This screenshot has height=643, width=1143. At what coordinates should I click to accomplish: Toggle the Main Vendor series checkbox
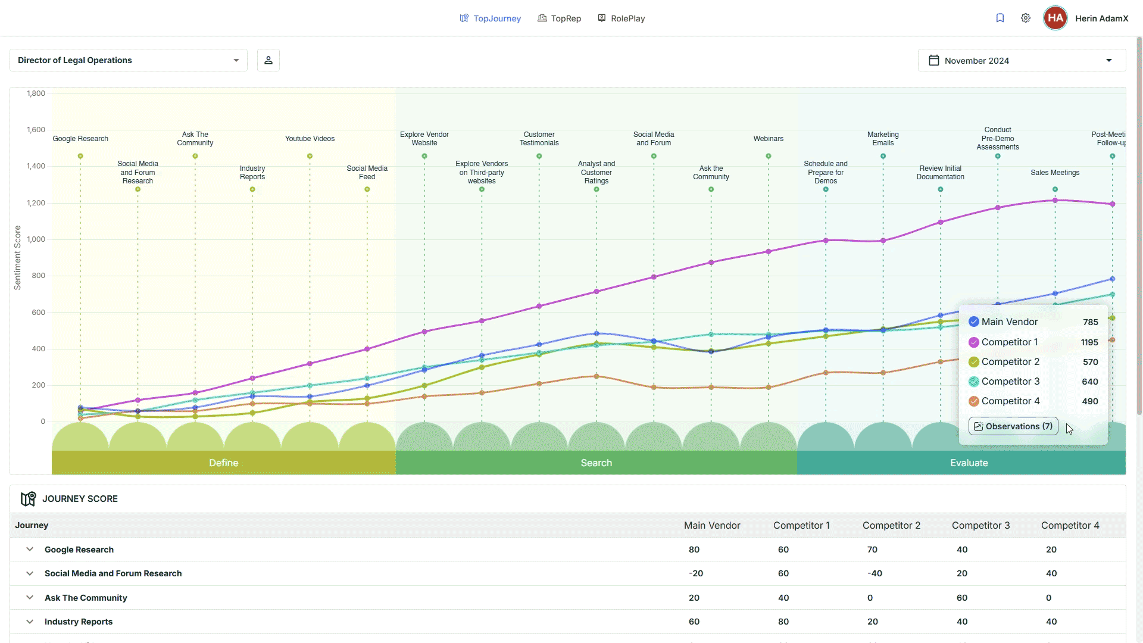pyautogui.click(x=974, y=322)
